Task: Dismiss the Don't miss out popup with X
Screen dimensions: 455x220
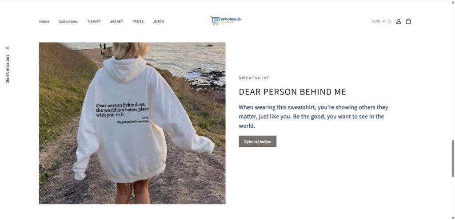Action: 8,48
